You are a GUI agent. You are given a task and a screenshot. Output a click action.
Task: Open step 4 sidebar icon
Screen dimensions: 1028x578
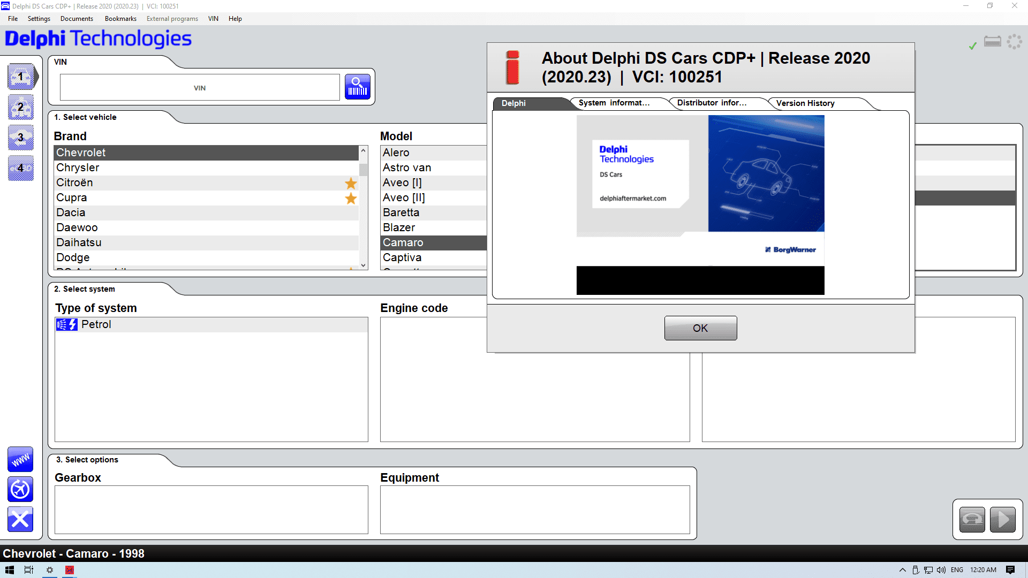click(20, 168)
